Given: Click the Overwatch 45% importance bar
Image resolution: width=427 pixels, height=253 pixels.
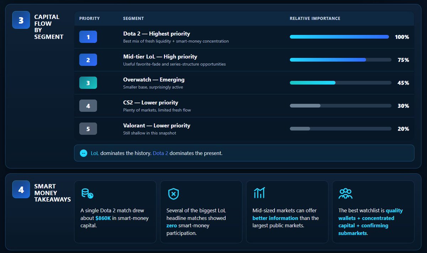Looking at the screenshot, I should tap(341, 83).
